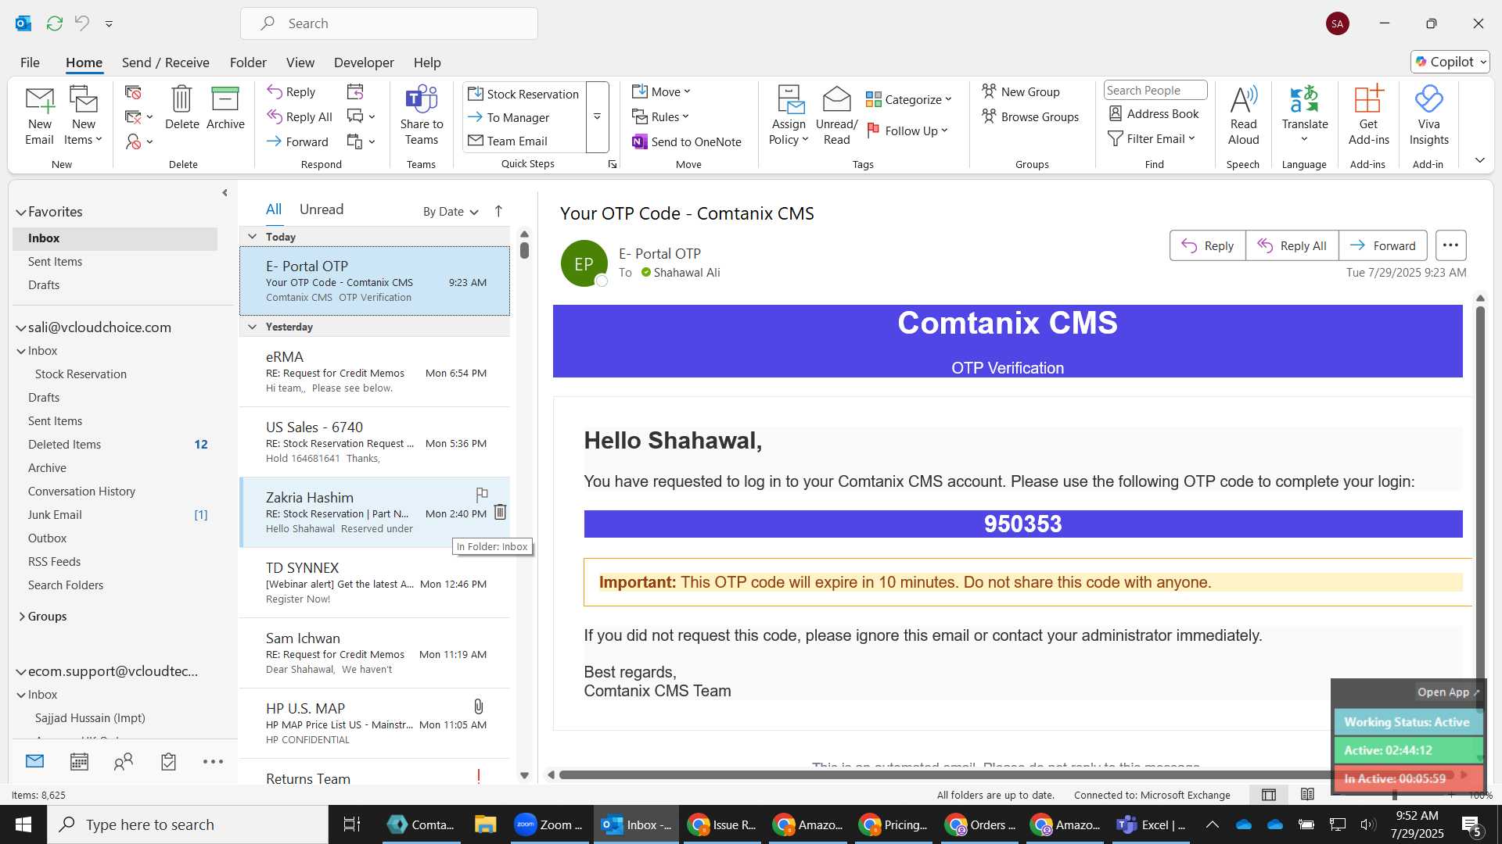1502x844 pixels.
Task: Click the Meeting reply icon in Respond group
Action: (355, 92)
